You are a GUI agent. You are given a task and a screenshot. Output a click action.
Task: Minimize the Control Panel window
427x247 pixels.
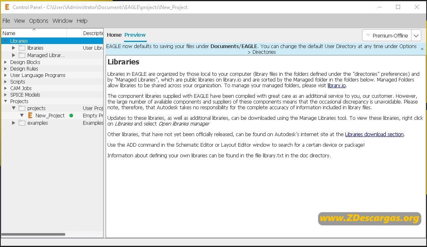pos(380,7)
